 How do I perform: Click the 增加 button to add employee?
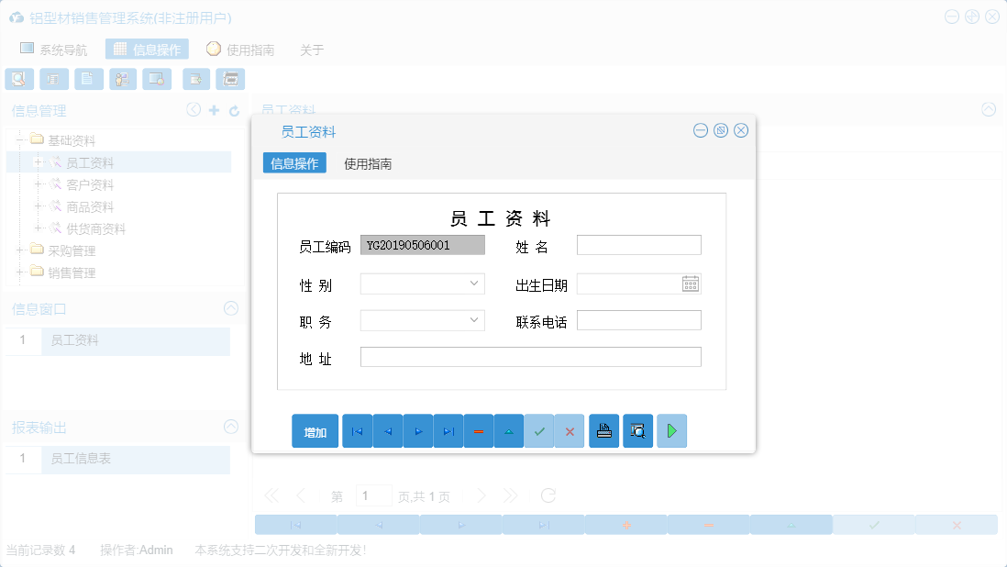[315, 430]
